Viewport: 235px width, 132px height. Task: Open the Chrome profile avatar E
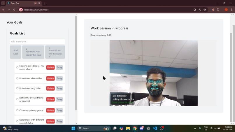pos(226,10)
